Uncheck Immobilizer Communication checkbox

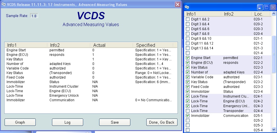click(x=188, y=116)
